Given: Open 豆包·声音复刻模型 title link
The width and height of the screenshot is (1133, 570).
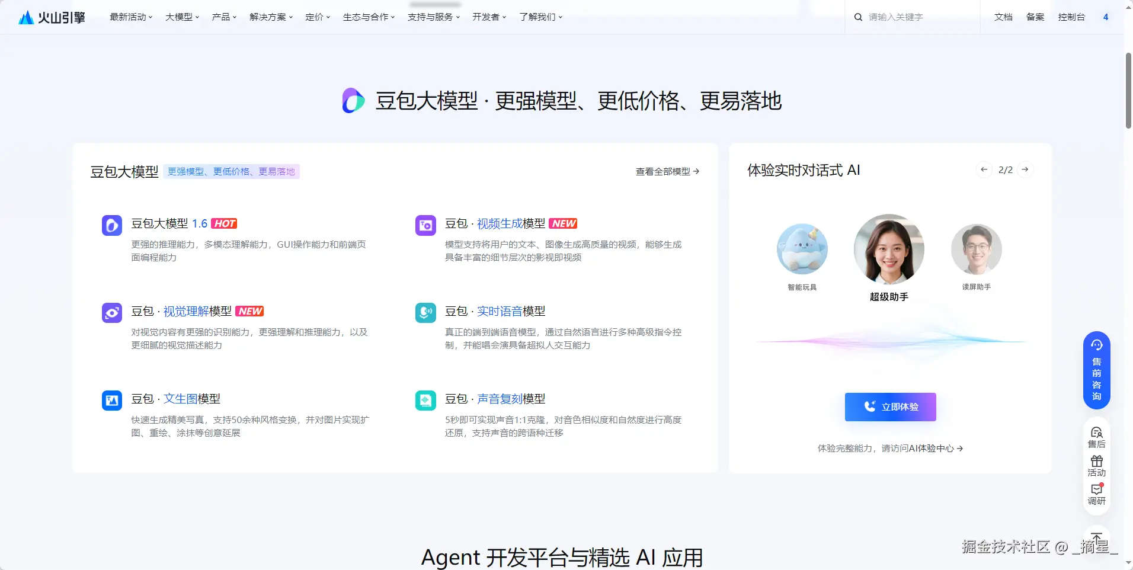Looking at the screenshot, I should pos(495,399).
